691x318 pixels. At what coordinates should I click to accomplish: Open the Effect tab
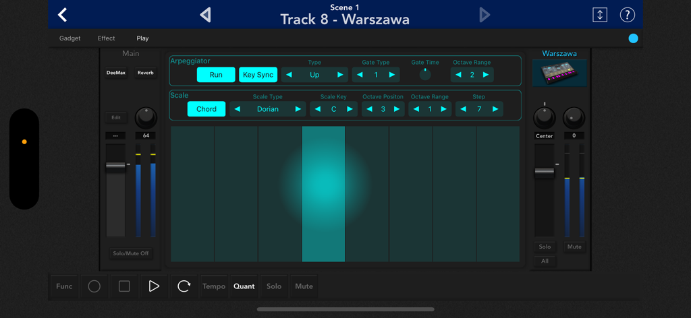[106, 38]
